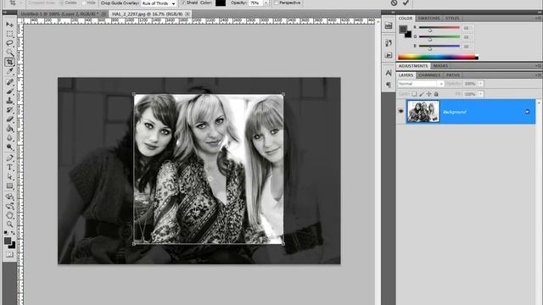
Task: Click the red R color slider
Action: click(x=439, y=28)
